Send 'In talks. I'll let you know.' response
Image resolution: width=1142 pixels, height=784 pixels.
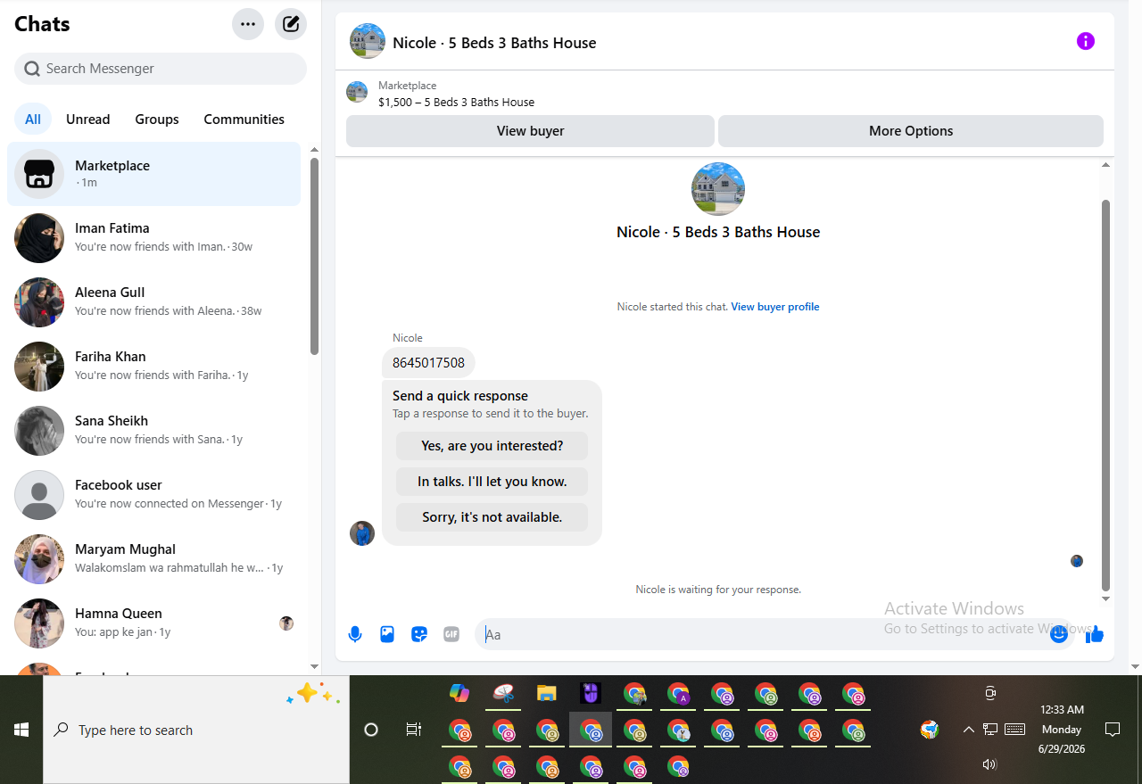coord(492,482)
